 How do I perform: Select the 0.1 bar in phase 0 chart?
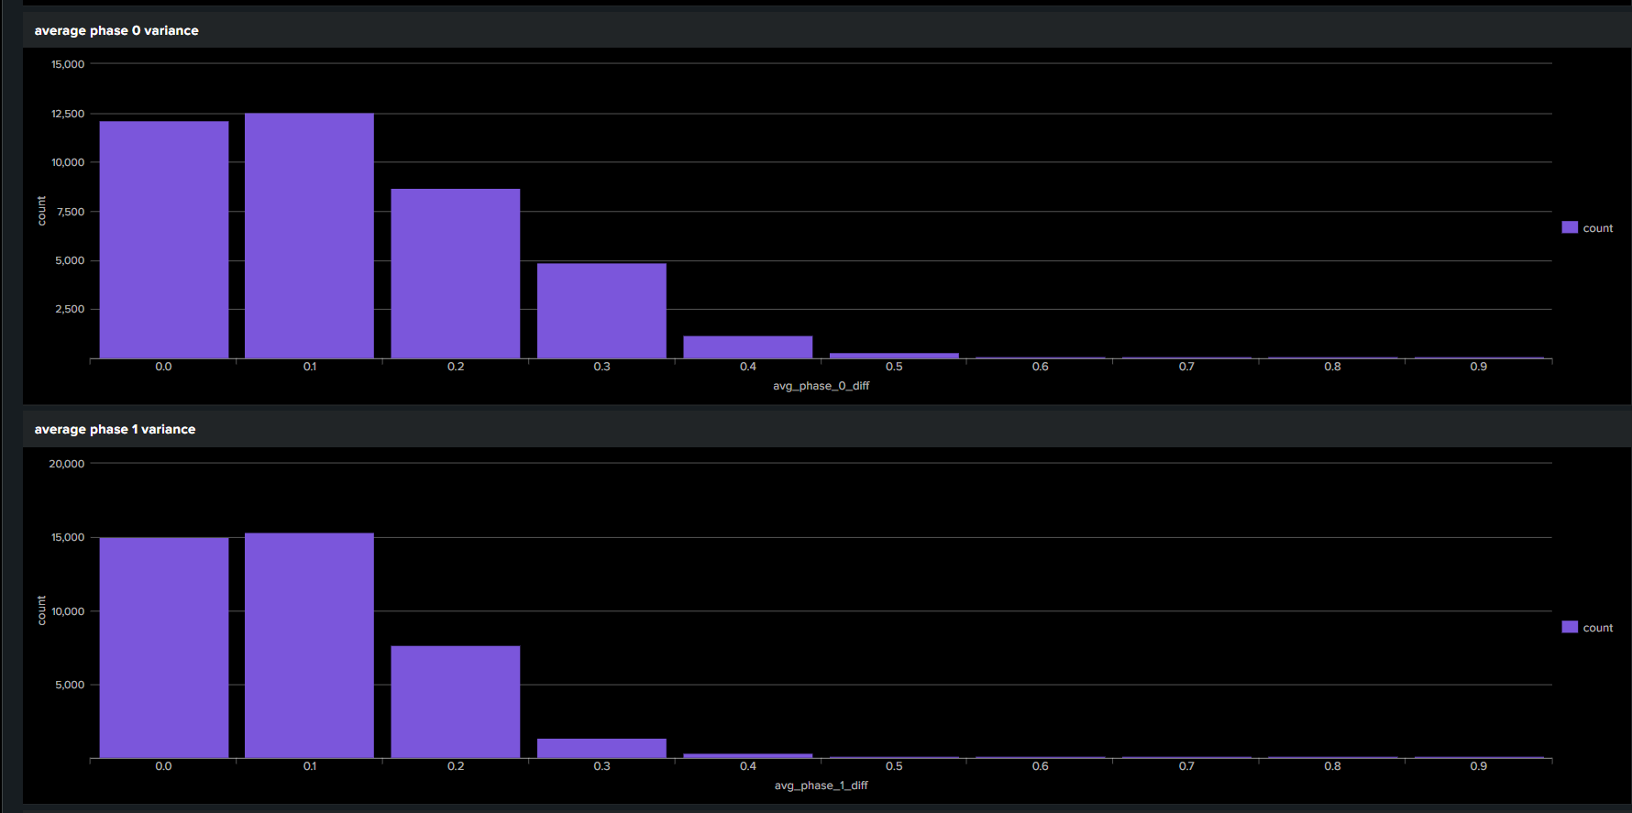pyautogui.click(x=309, y=236)
